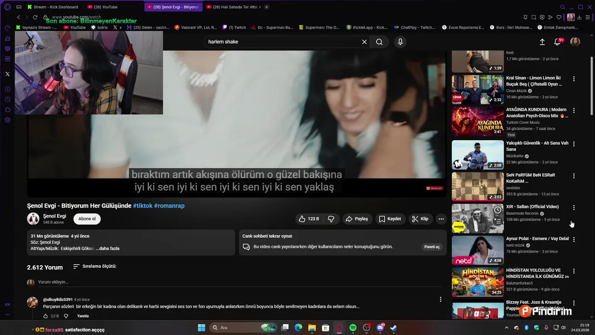
Task: Open the Şenol Evgi channel name link
Action: (54, 216)
